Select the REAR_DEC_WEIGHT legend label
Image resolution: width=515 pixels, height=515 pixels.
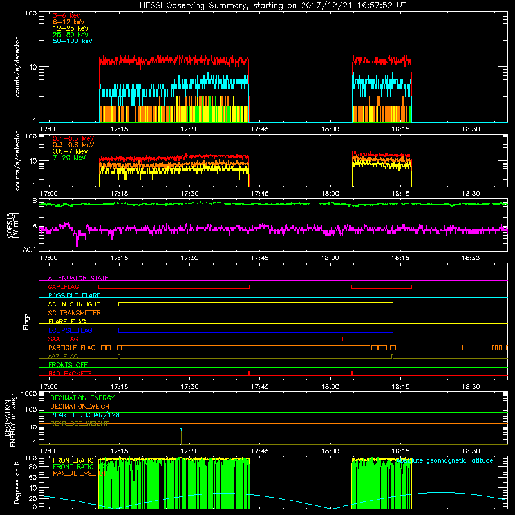pyautogui.click(x=79, y=424)
